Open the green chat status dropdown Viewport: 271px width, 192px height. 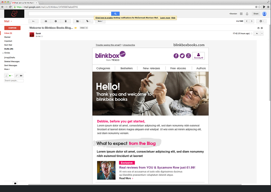coord(11,76)
